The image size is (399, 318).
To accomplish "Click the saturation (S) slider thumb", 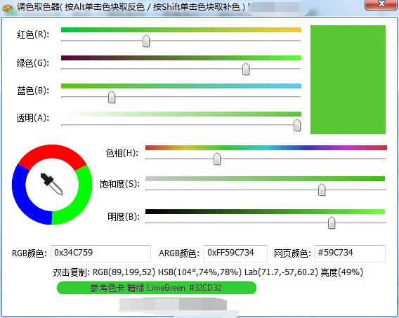I will (x=322, y=190).
